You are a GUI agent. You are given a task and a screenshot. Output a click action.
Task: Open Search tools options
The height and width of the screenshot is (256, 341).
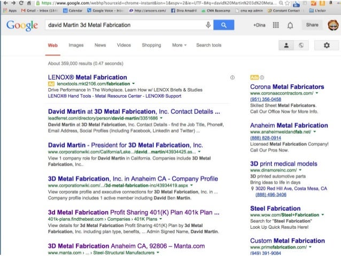(x=209, y=45)
